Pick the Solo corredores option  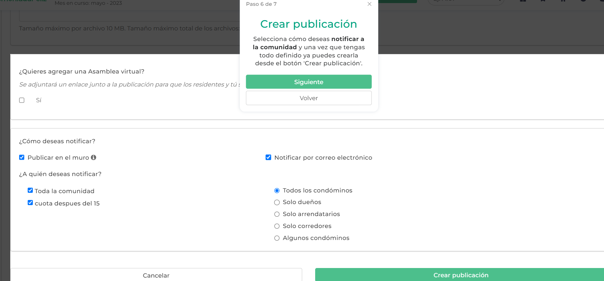[277, 226]
